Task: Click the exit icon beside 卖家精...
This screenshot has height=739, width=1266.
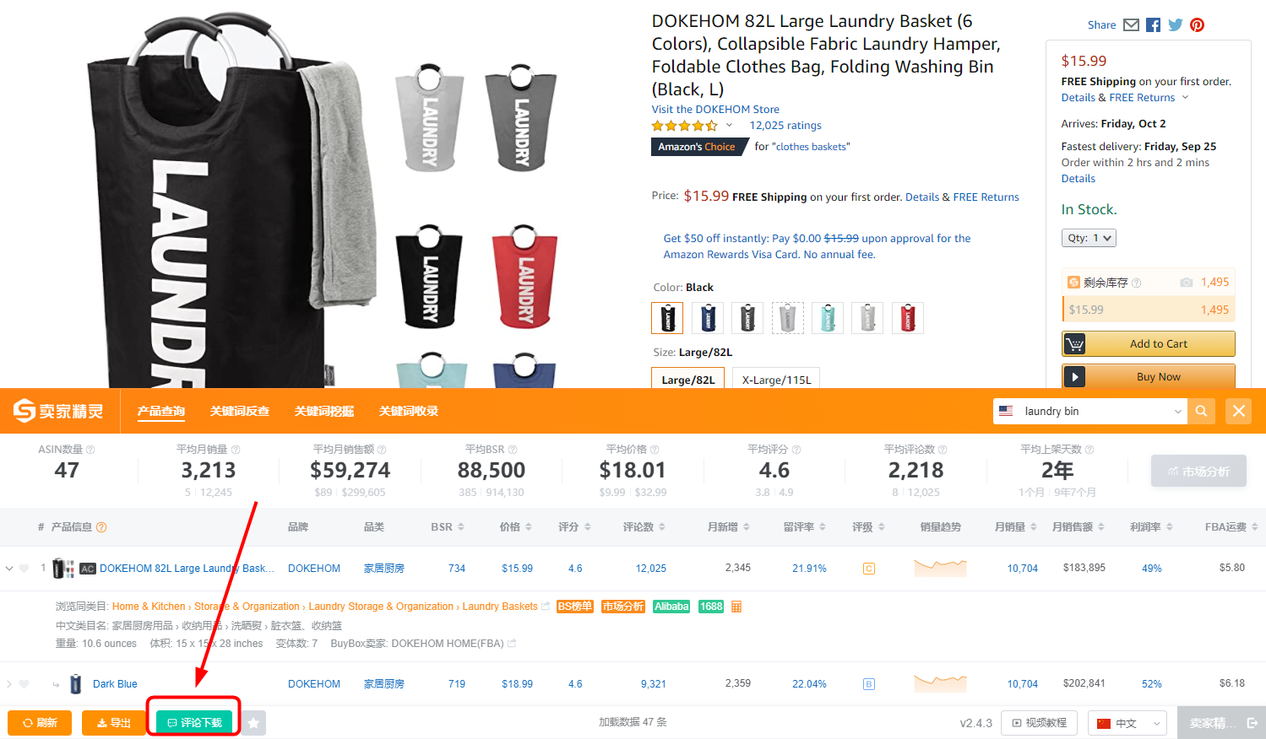Action: pos(1252,723)
